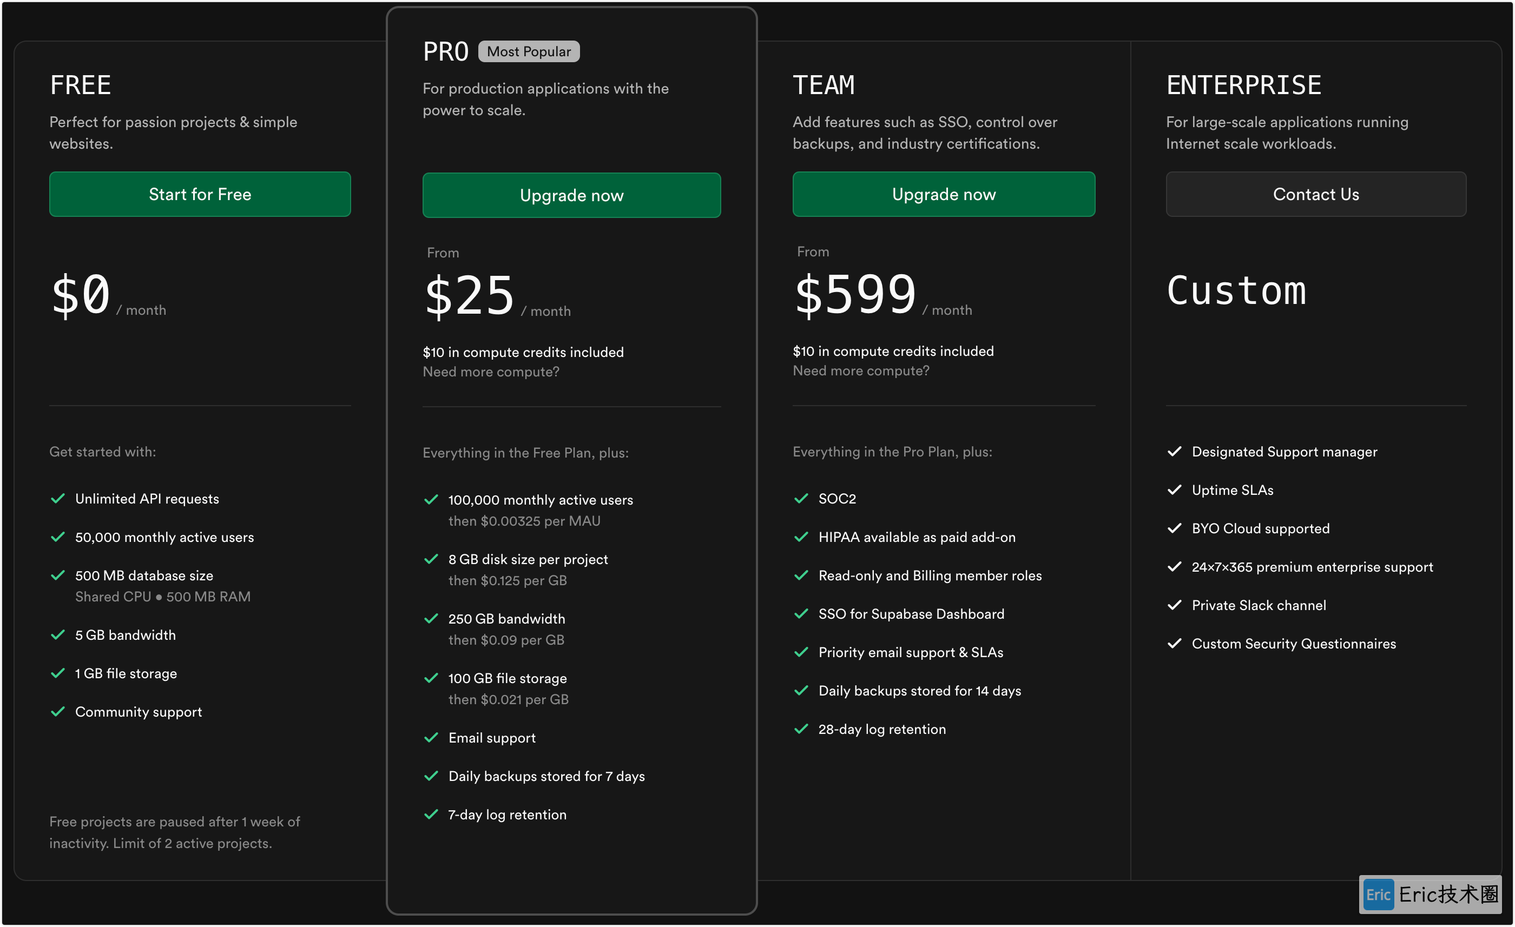Click the $599 Team price text
This screenshot has width=1515, height=927.
pos(855,295)
